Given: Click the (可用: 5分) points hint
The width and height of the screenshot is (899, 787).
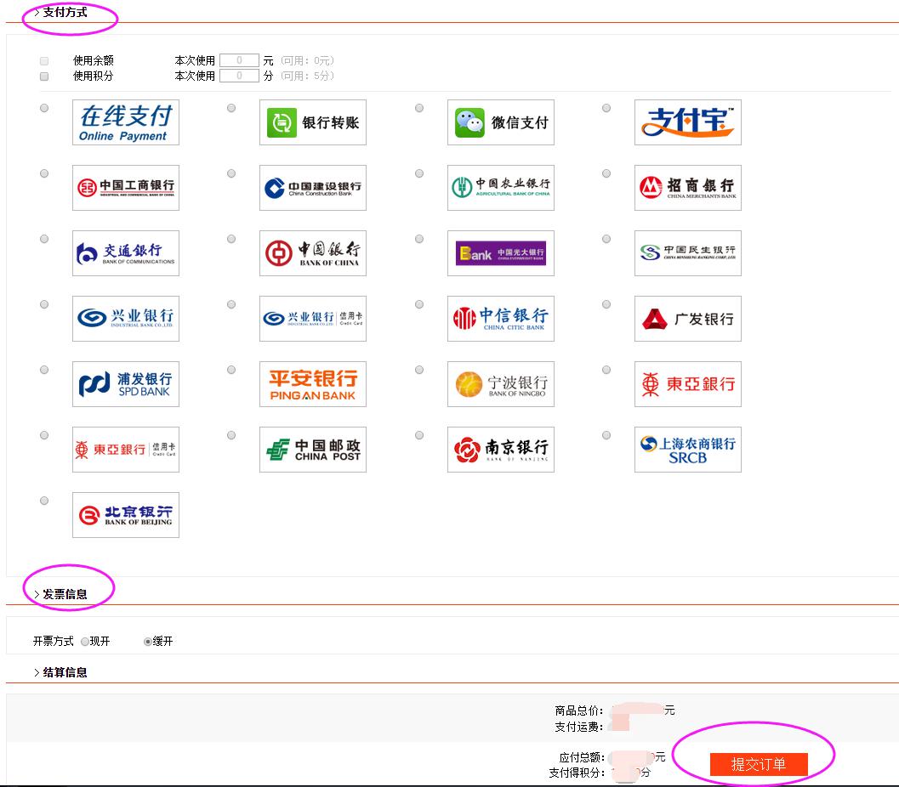Looking at the screenshot, I should (307, 76).
